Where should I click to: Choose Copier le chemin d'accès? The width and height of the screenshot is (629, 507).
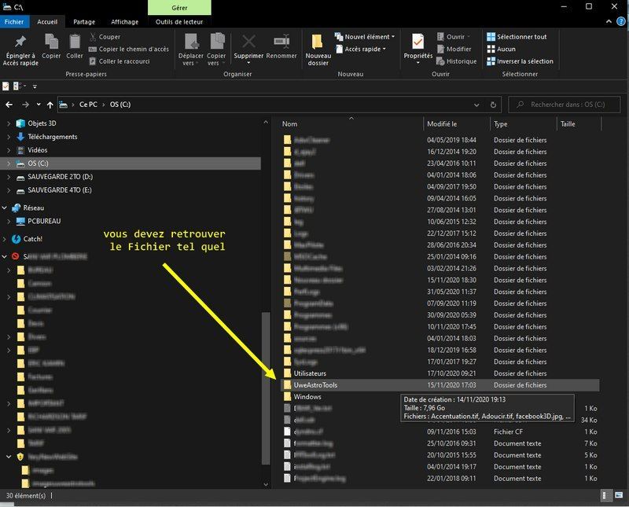point(129,49)
